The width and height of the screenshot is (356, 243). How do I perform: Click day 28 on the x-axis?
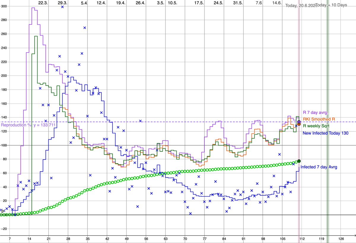tap(68, 239)
